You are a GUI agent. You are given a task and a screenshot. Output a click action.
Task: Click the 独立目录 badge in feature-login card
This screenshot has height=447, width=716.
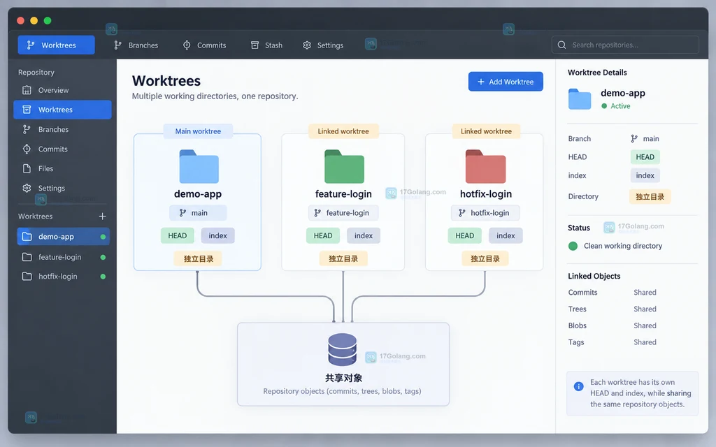click(343, 258)
